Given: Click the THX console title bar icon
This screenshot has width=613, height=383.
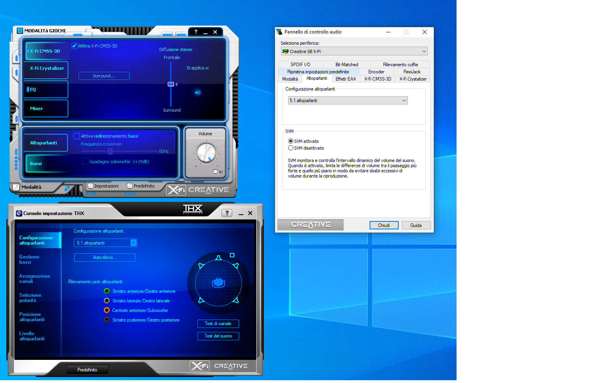Looking at the screenshot, I should [19, 213].
